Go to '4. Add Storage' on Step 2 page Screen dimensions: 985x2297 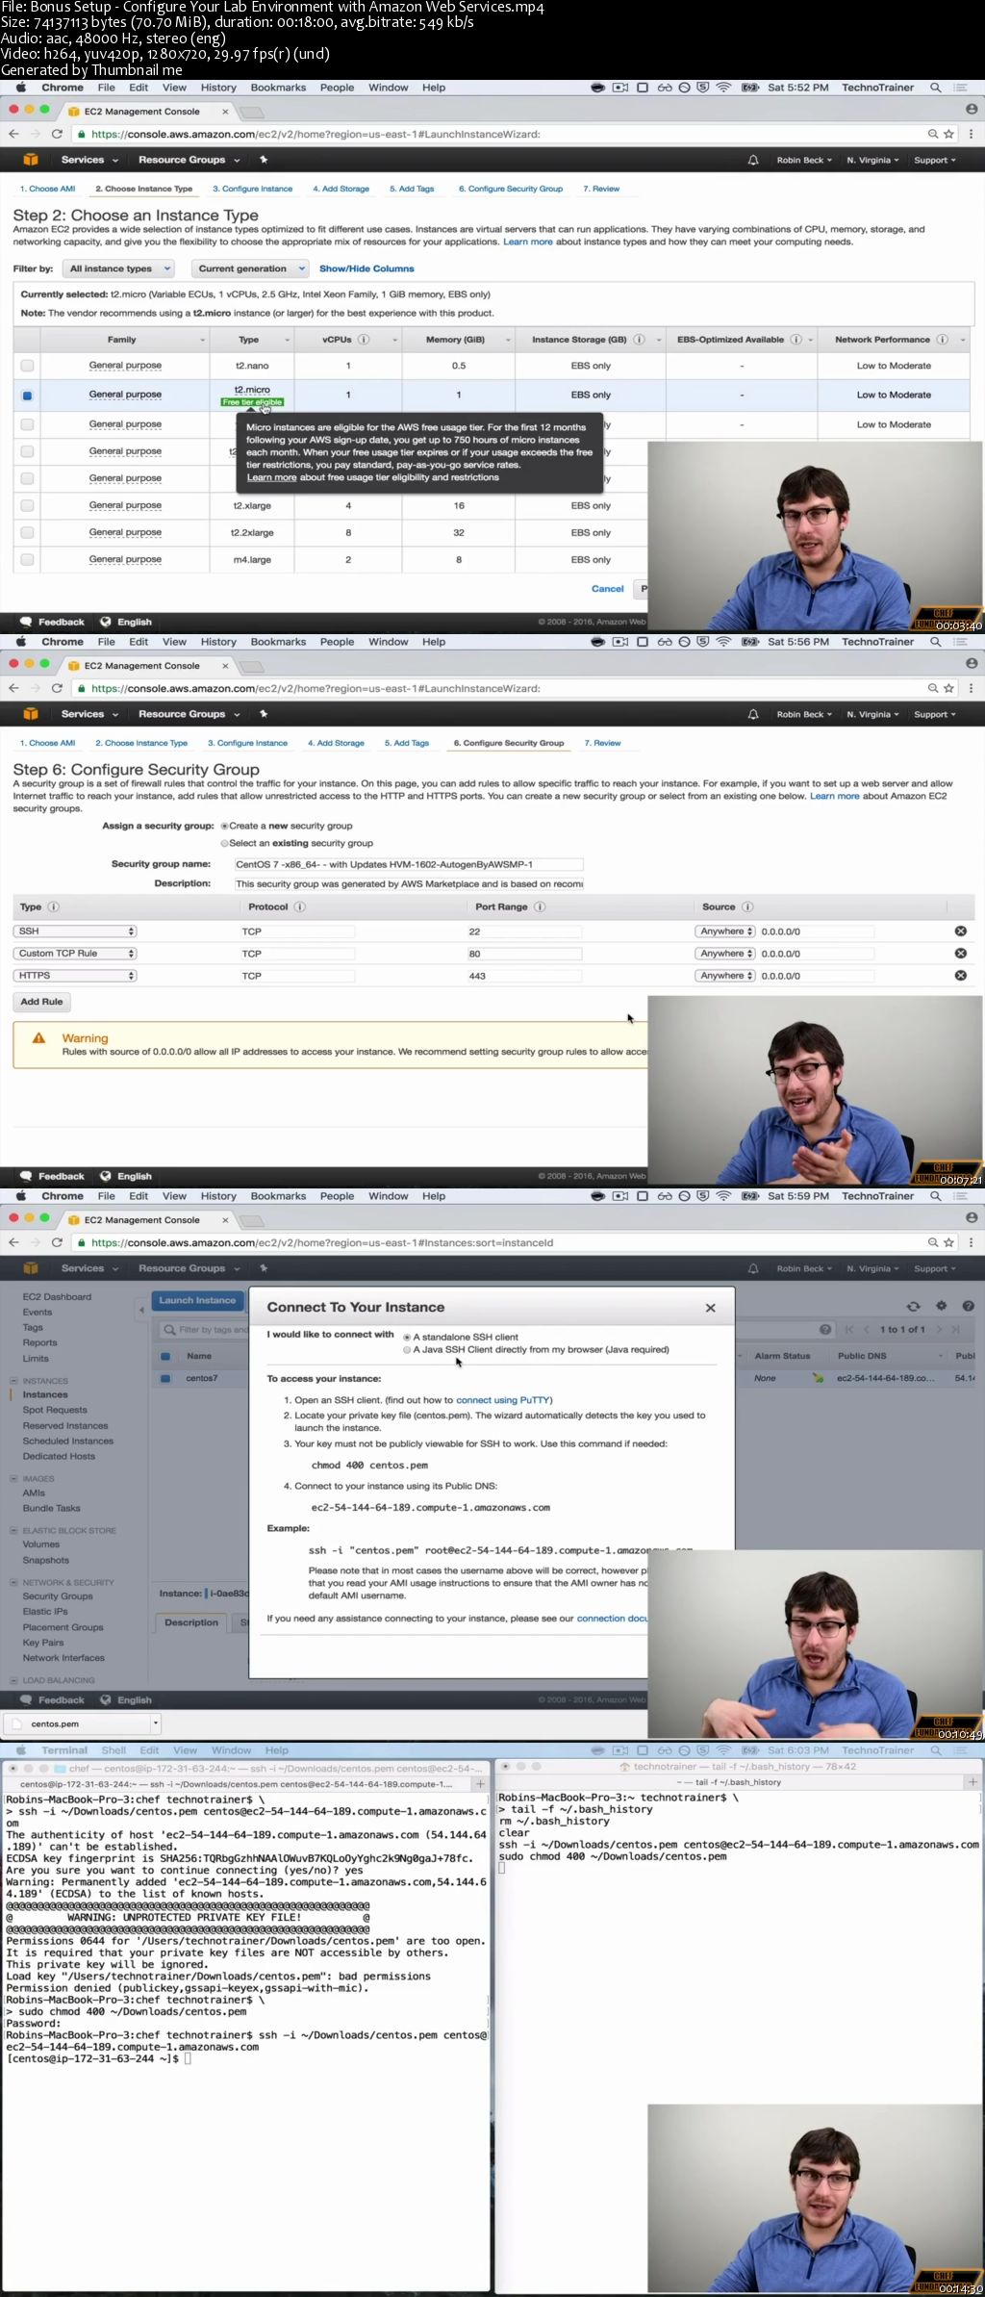(x=341, y=189)
